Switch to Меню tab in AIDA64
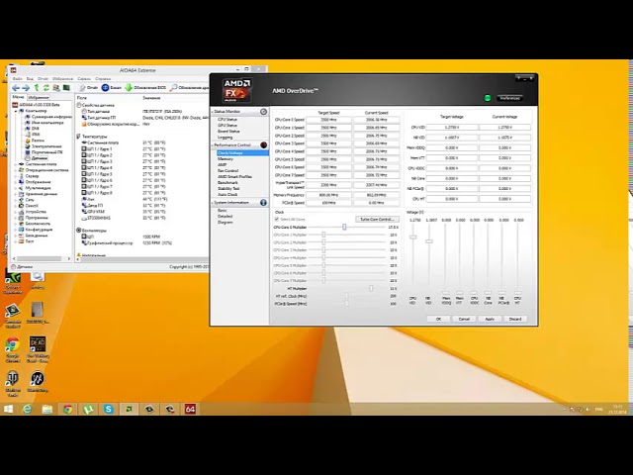 pos(18,97)
